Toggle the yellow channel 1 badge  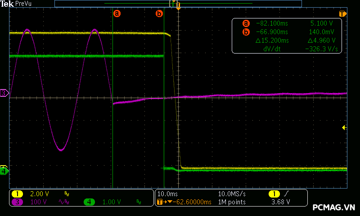[18, 193]
